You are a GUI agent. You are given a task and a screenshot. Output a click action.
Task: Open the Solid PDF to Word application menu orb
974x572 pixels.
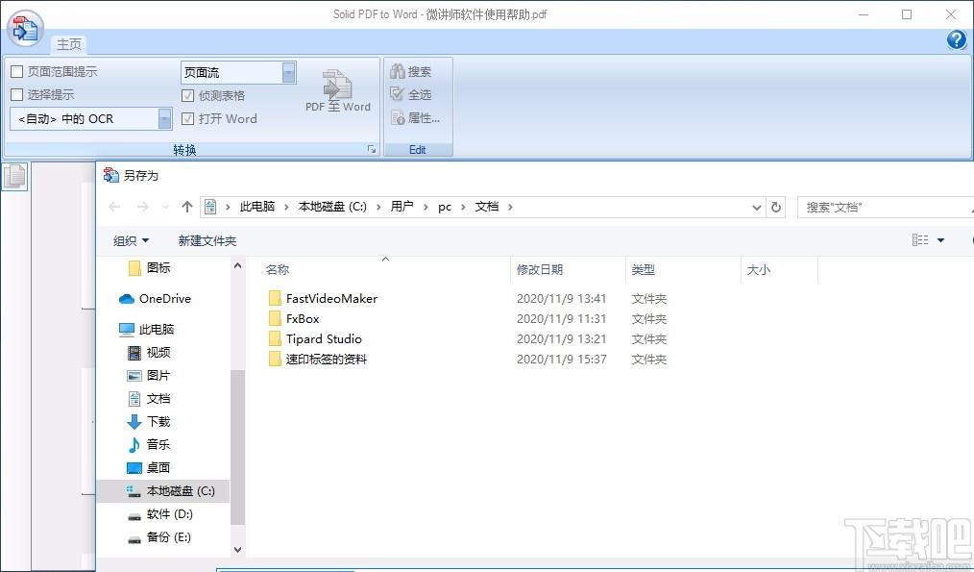coord(26,29)
